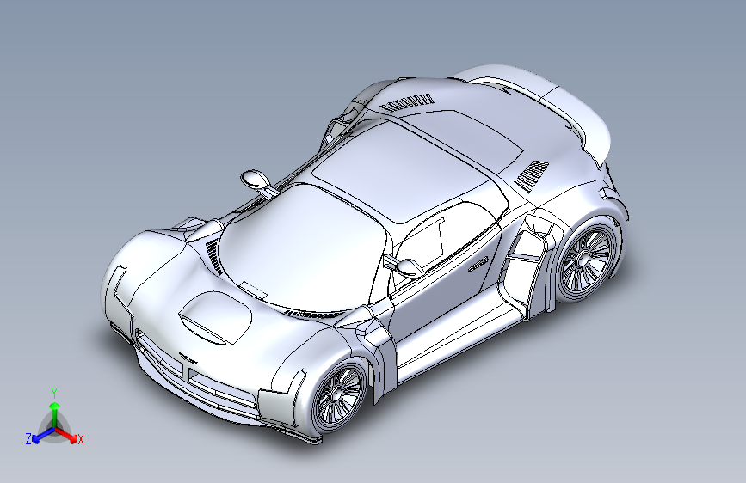Image resolution: width=746 pixels, height=483 pixels.
Task: Click the red X axis of orientation triad
Action: click(x=69, y=436)
